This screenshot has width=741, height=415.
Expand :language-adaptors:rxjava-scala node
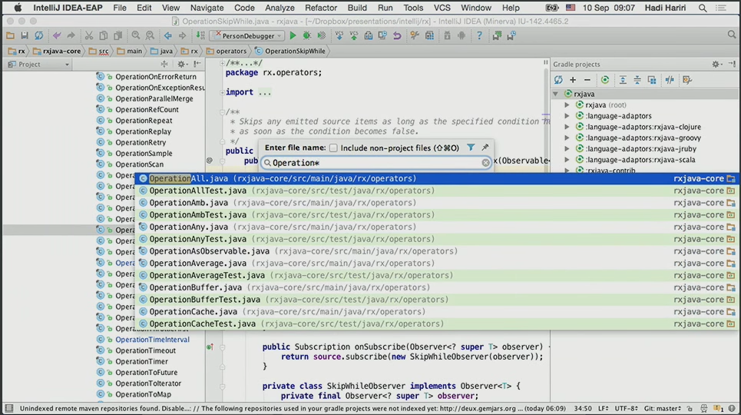(x=567, y=160)
